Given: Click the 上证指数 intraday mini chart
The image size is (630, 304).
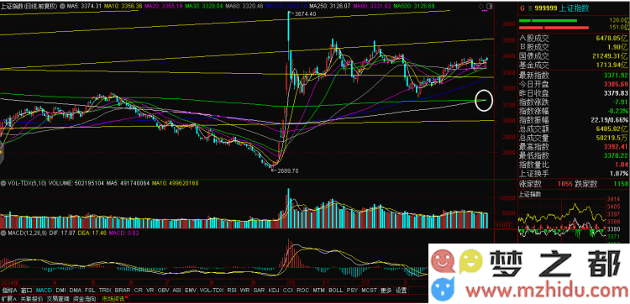Looking at the screenshot, I should tap(562, 221).
